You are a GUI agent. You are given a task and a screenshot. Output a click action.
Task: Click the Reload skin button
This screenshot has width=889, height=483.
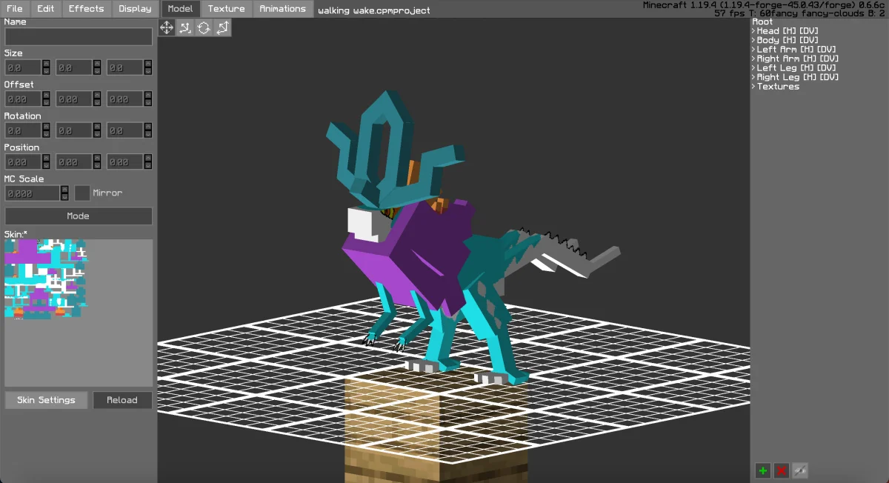(x=122, y=400)
